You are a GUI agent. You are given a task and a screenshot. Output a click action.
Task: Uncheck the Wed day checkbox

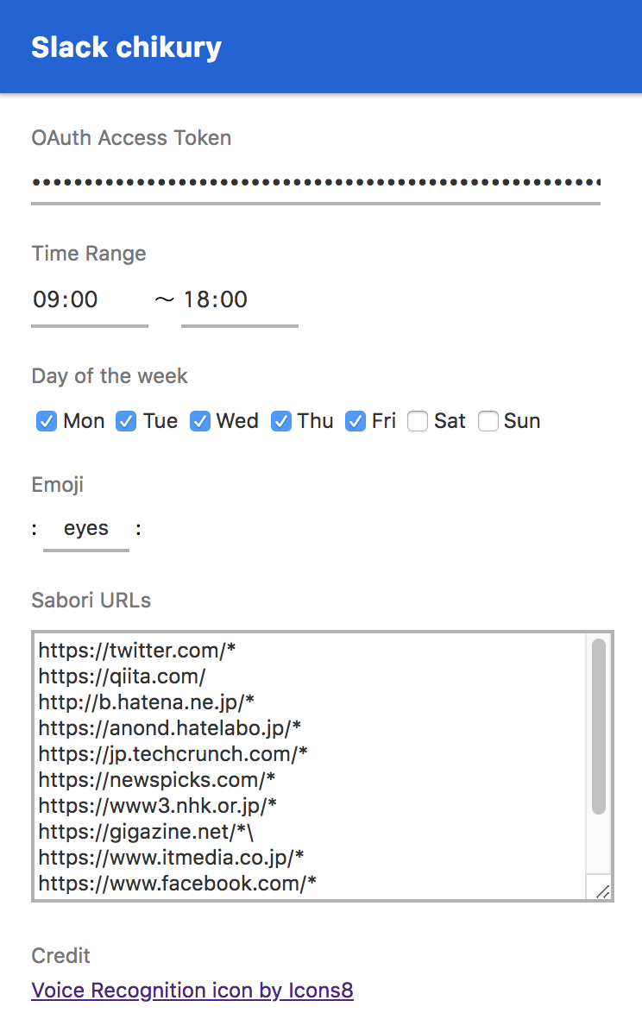pos(200,421)
